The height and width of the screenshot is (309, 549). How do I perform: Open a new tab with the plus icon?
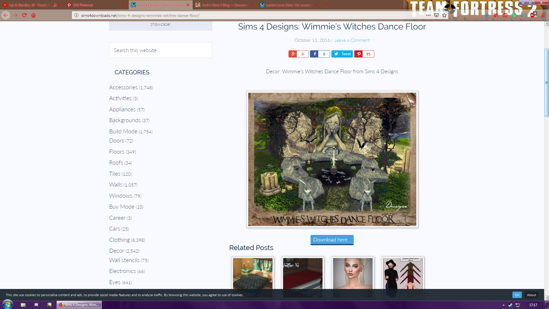(x=326, y=5)
